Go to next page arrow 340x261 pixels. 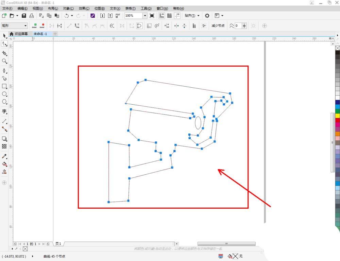coord(39,244)
